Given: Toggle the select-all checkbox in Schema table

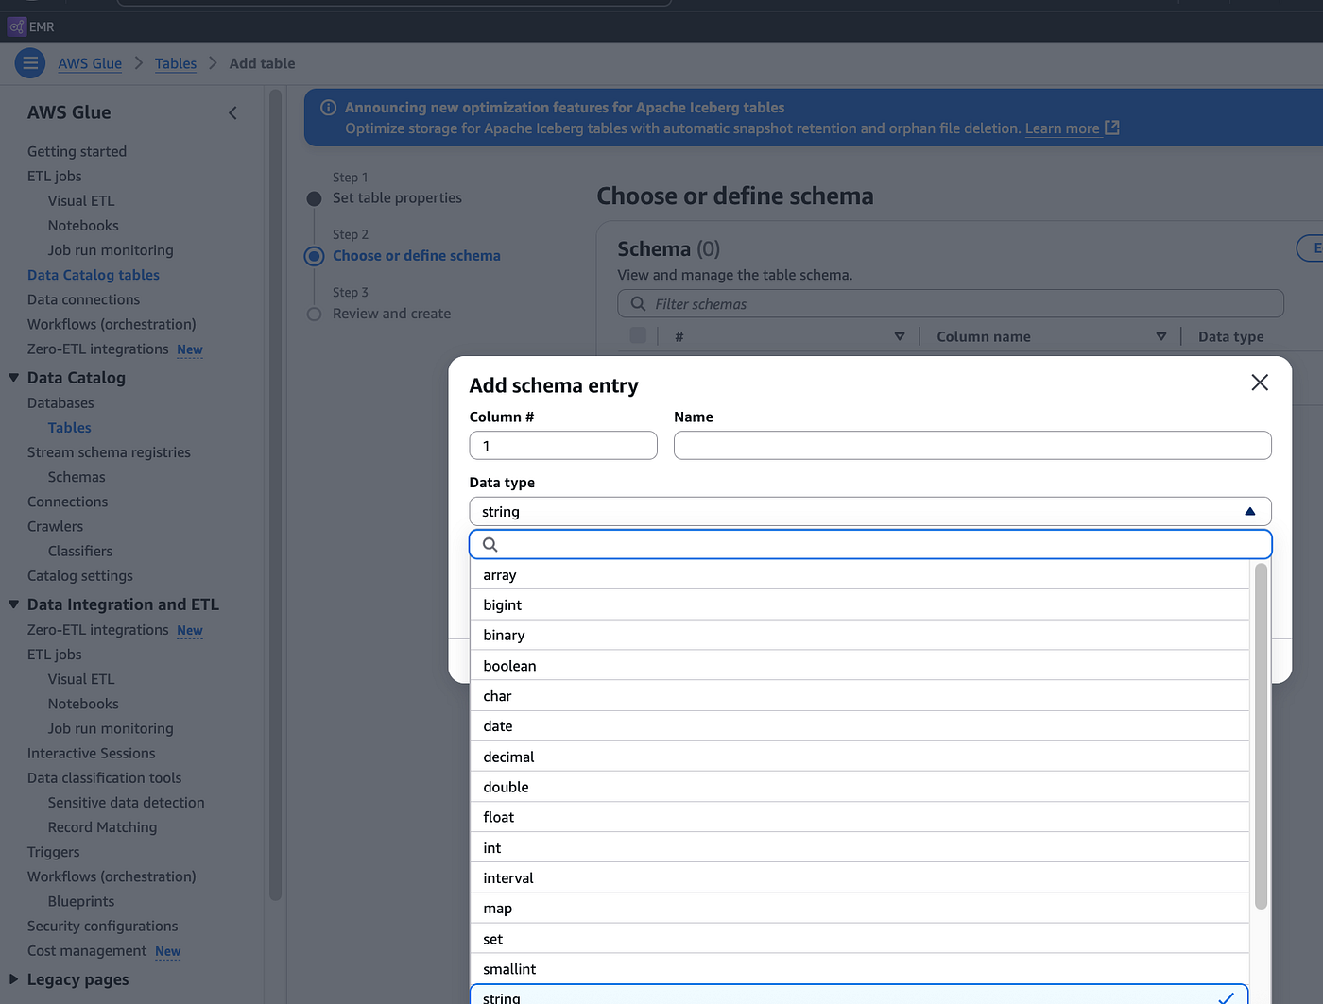Looking at the screenshot, I should (x=638, y=335).
